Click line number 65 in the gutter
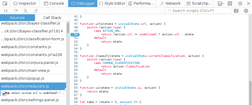Viewport: 252px width, 105px height. [76, 88]
